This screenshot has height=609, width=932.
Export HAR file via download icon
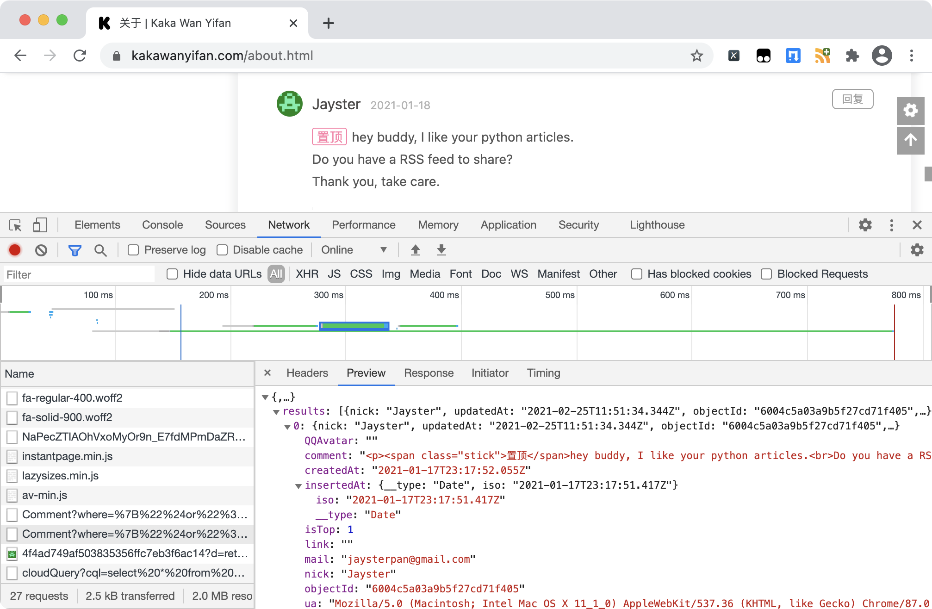pos(441,249)
